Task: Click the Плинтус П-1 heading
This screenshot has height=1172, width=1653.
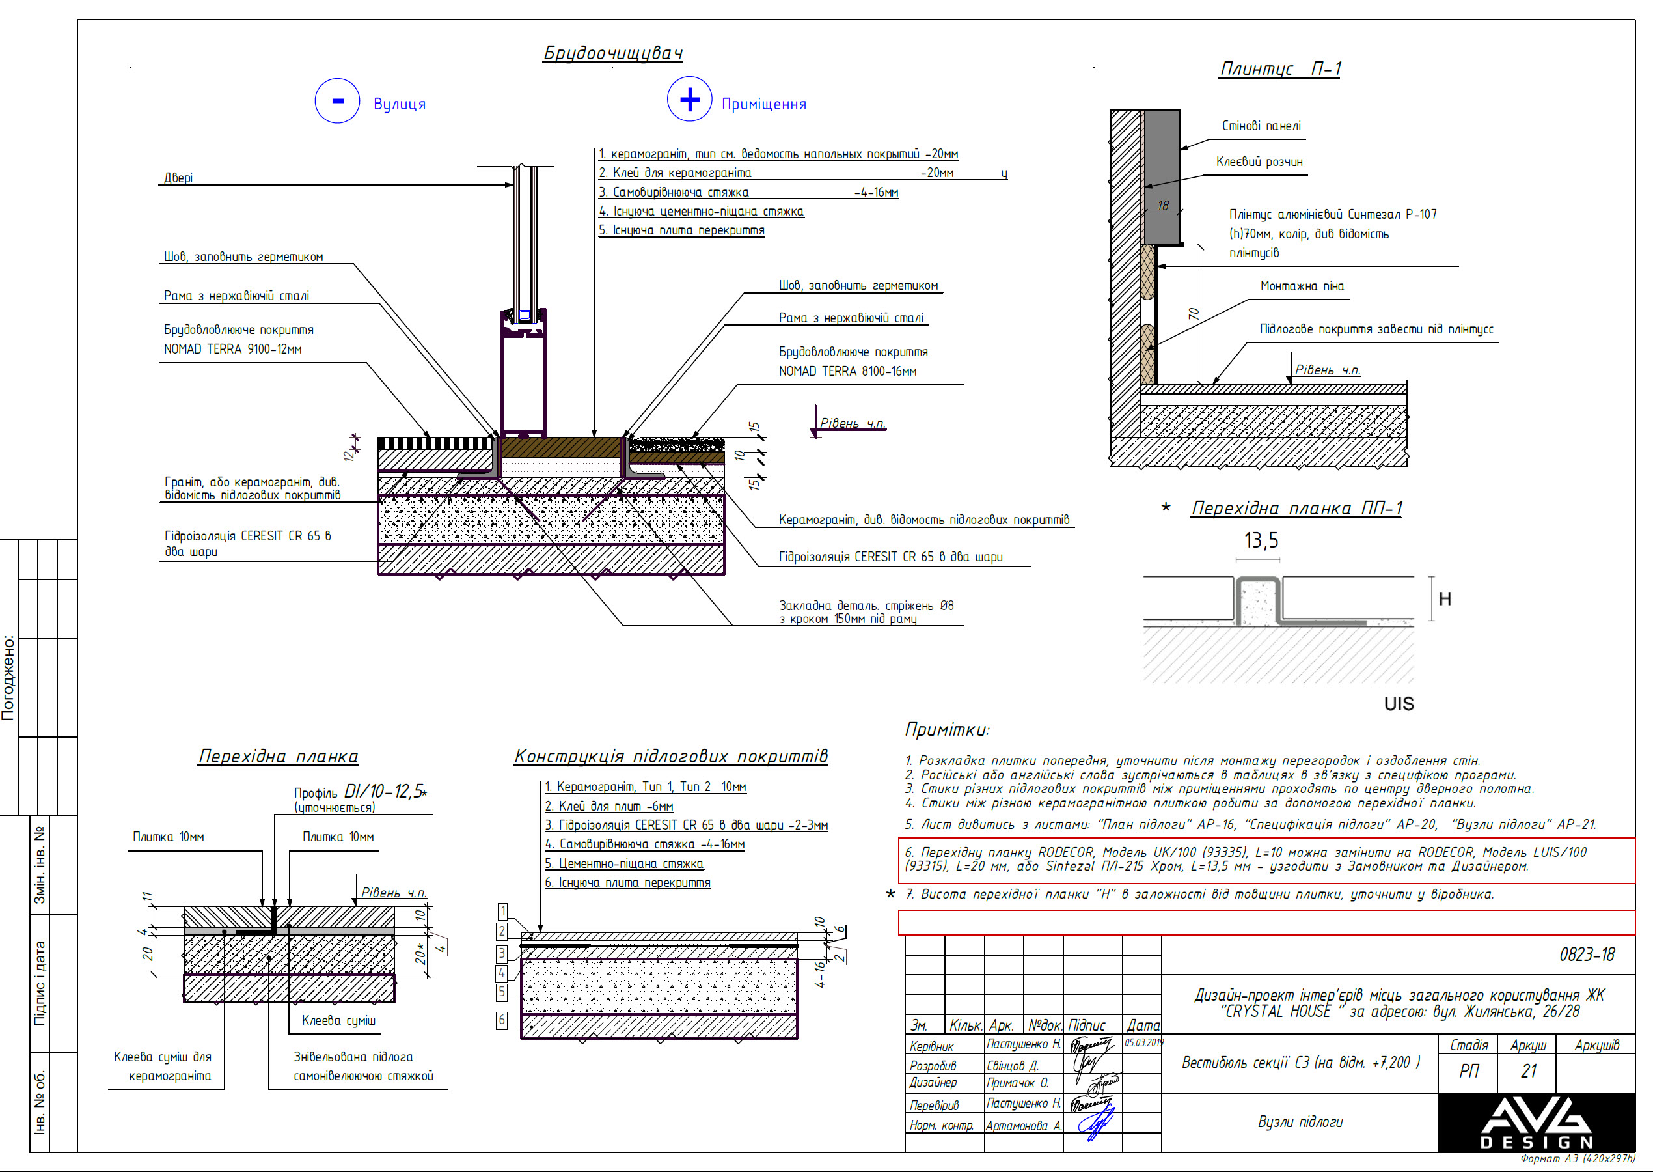Action: pos(1279,68)
